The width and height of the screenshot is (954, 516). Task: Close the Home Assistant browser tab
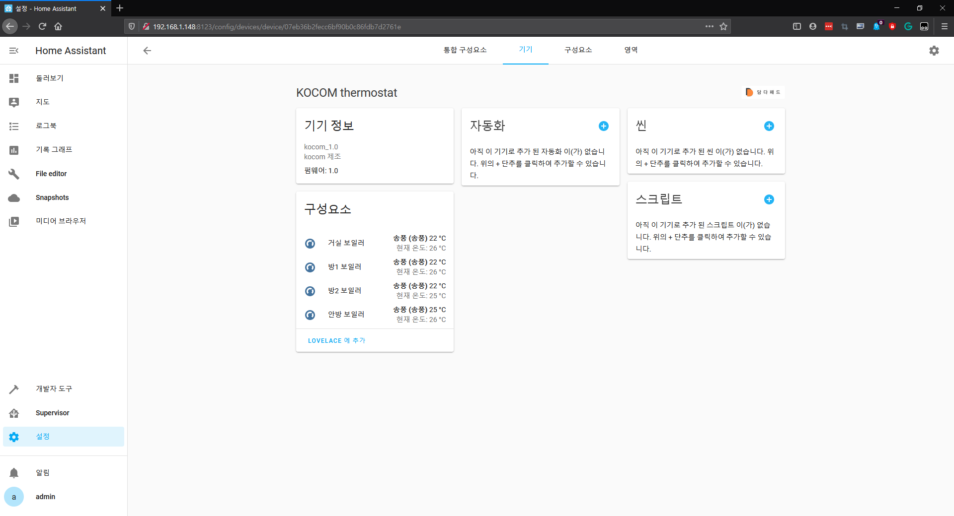tap(103, 8)
